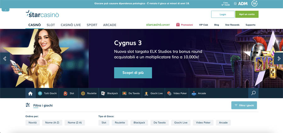Select Giochi Live in category bar
This screenshot has height=133, width=283.
tap(153, 93)
